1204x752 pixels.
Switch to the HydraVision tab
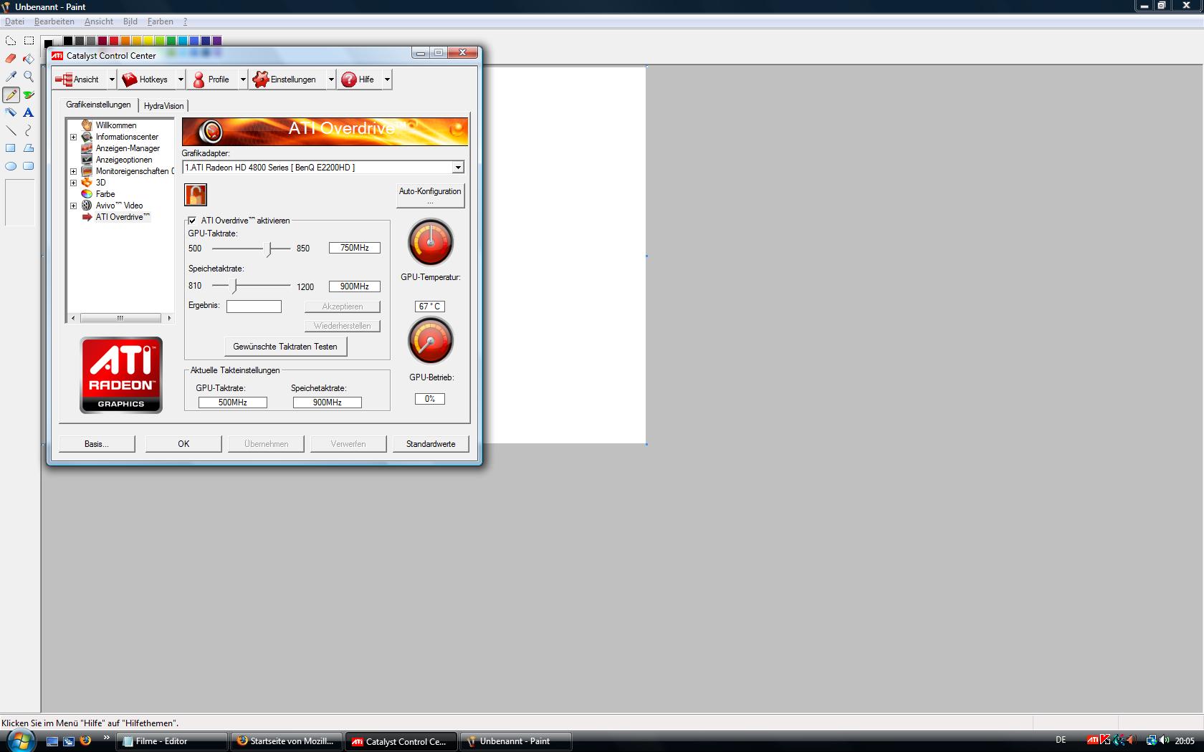pyautogui.click(x=163, y=106)
